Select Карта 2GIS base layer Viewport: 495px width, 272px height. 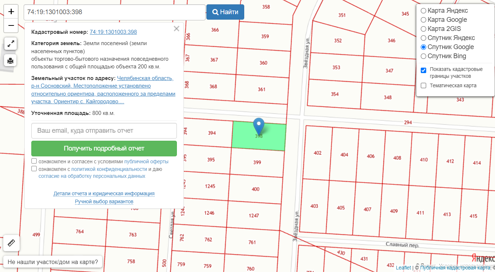423,29
